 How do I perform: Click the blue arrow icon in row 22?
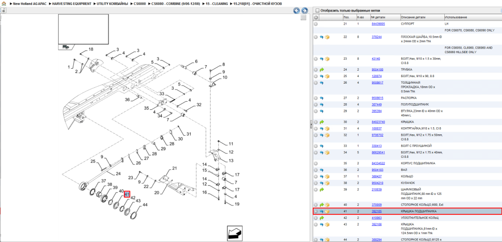321,37
